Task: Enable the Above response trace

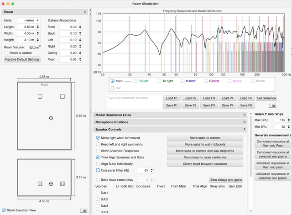Action: pos(229,81)
